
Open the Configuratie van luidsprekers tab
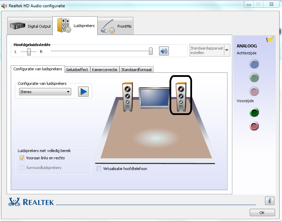pos(38,69)
